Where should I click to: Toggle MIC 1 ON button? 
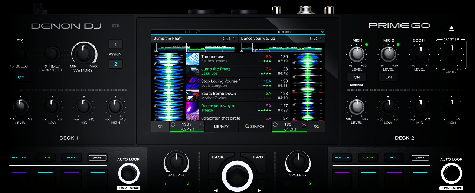pos(357,77)
